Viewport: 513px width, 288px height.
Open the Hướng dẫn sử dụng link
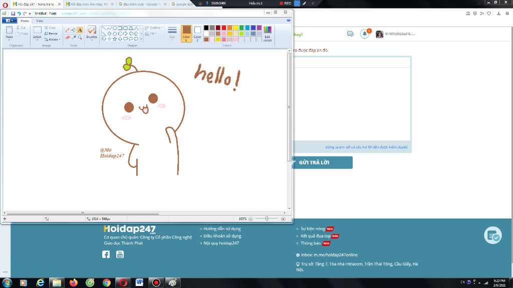click(222, 228)
